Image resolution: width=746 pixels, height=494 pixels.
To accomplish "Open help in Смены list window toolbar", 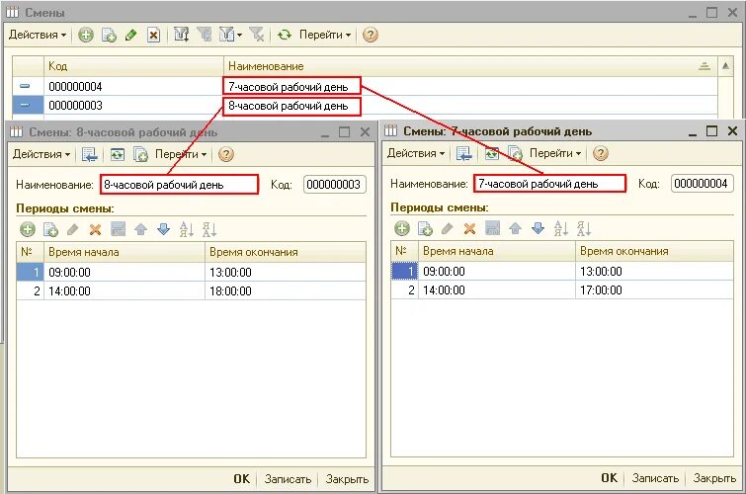I will point(371,35).
